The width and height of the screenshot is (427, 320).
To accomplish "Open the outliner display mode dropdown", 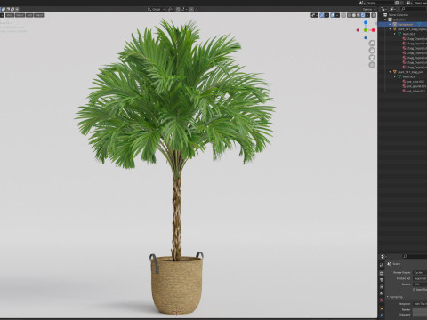I will click(x=383, y=9).
